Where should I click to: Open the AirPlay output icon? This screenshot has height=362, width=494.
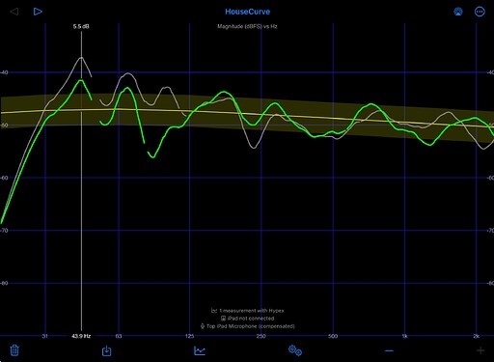458,12
